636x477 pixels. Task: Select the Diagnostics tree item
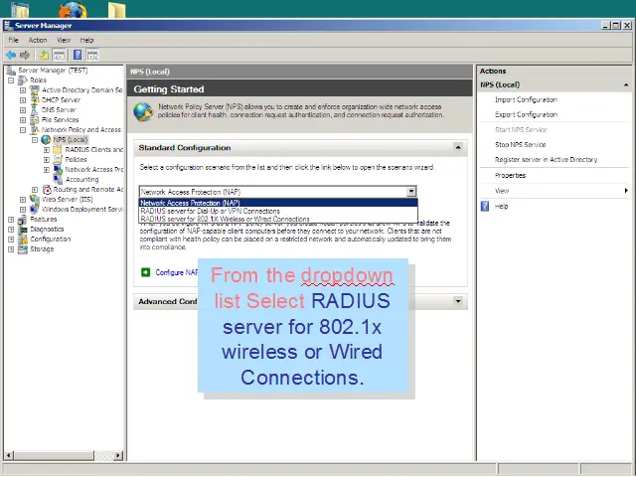47,230
